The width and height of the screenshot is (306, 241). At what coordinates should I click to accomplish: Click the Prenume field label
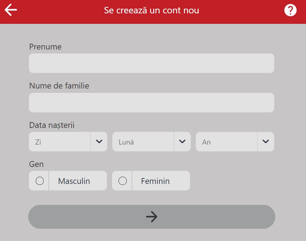coord(45,47)
